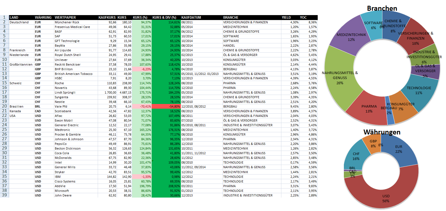Click the "Münchener Rück" security cell
The width and height of the screenshot is (446, 211).
pyautogui.click(x=76, y=22)
